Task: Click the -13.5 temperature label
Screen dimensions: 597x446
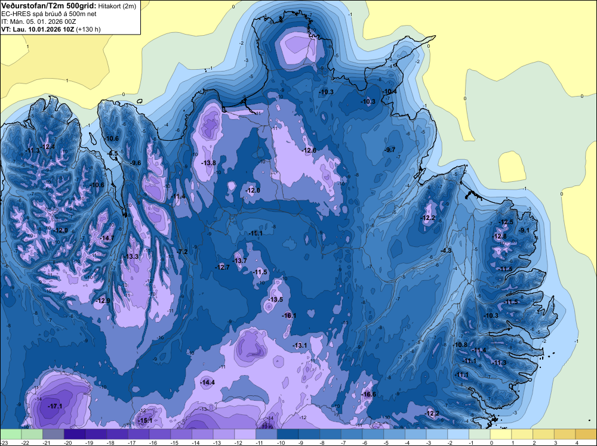Action: click(276, 299)
